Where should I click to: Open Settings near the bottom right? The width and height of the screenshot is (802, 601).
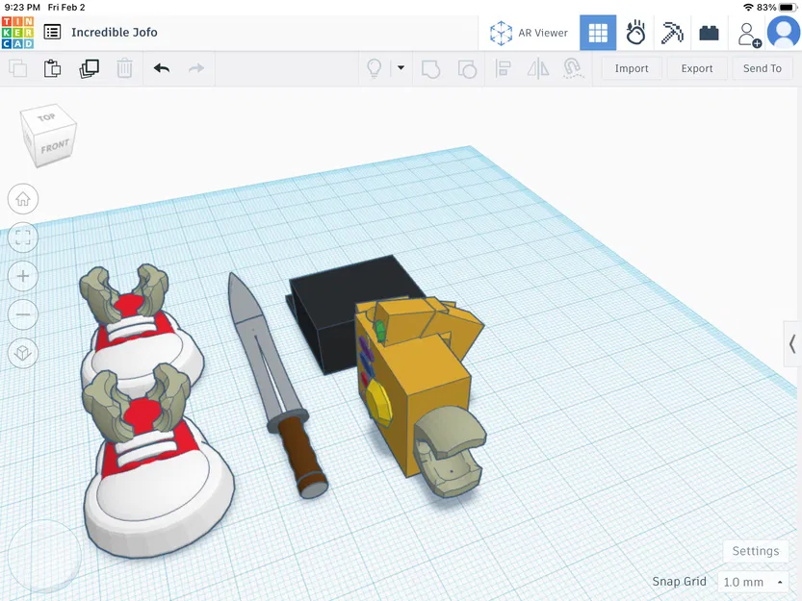click(x=755, y=551)
